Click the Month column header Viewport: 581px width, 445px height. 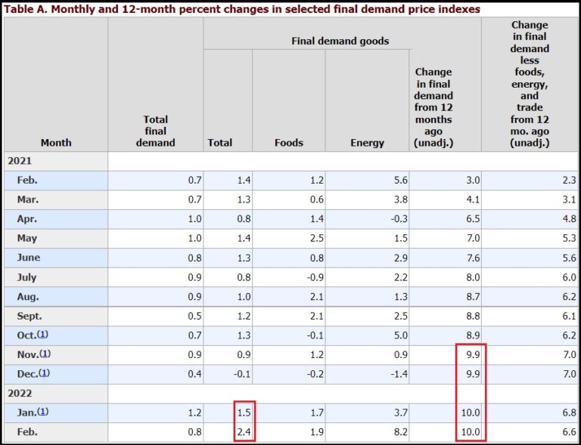(x=56, y=142)
